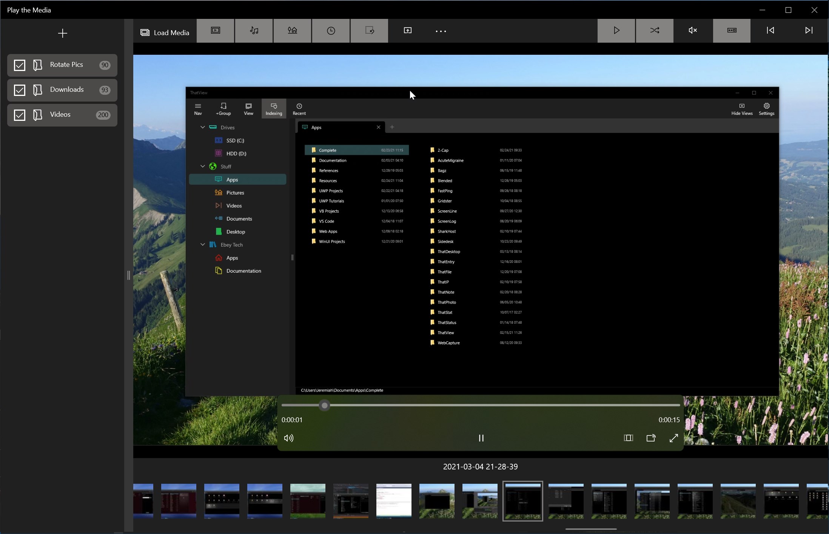Adjust video player volume icon
The width and height of the screenshot is (829, 534).
coord(289,438)
